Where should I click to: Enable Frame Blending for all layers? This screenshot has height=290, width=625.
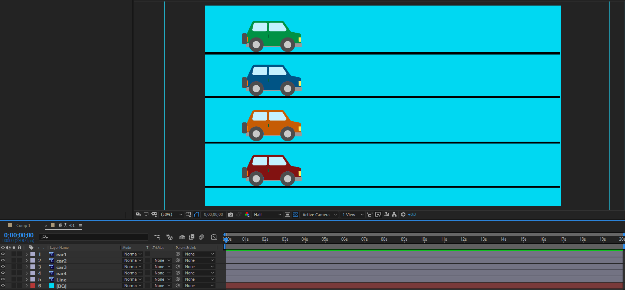(x=192, y=237)
